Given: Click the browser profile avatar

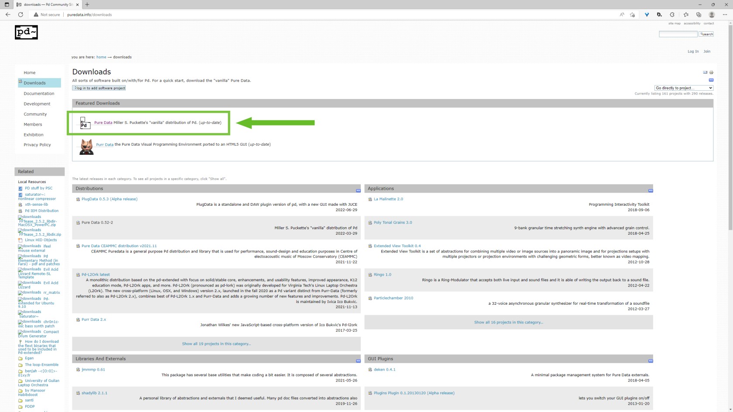Looking at the screenshot, I should pos(712,14).
